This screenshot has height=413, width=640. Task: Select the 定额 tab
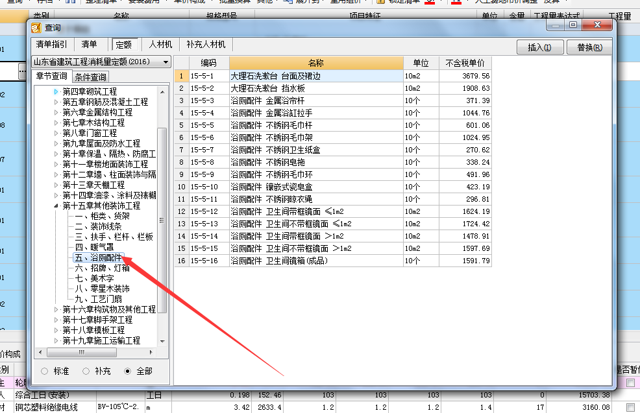point(123,45)
